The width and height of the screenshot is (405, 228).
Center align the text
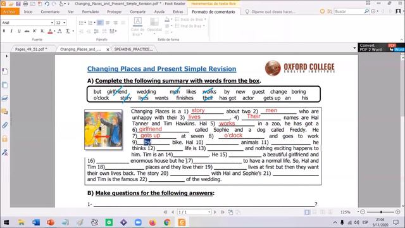click(108, 23)
